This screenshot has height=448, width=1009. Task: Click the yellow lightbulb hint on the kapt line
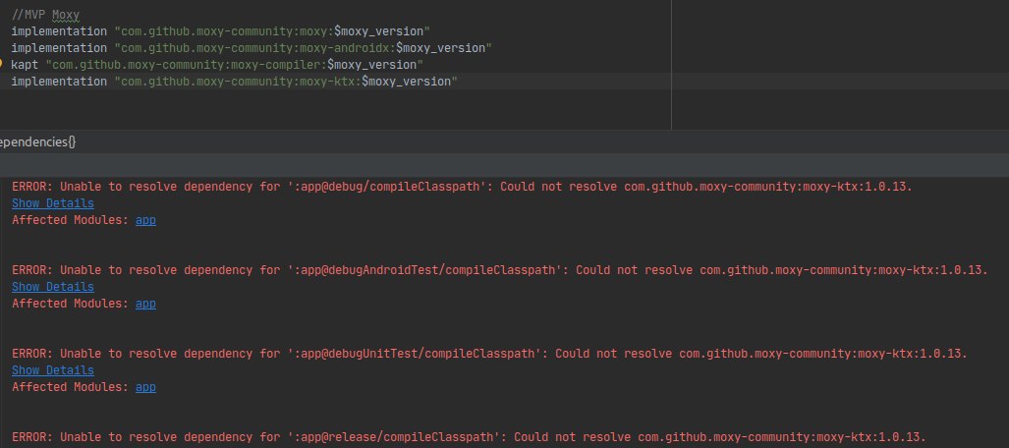[x=1, y=64]
